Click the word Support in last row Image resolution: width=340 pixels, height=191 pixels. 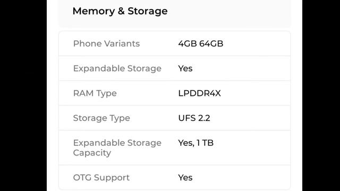(x=112, y=178)
